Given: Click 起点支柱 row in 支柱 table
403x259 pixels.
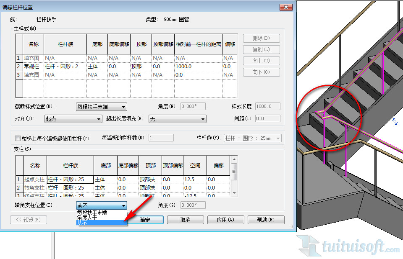Looking at the screenshot, I should coord(34,180).
